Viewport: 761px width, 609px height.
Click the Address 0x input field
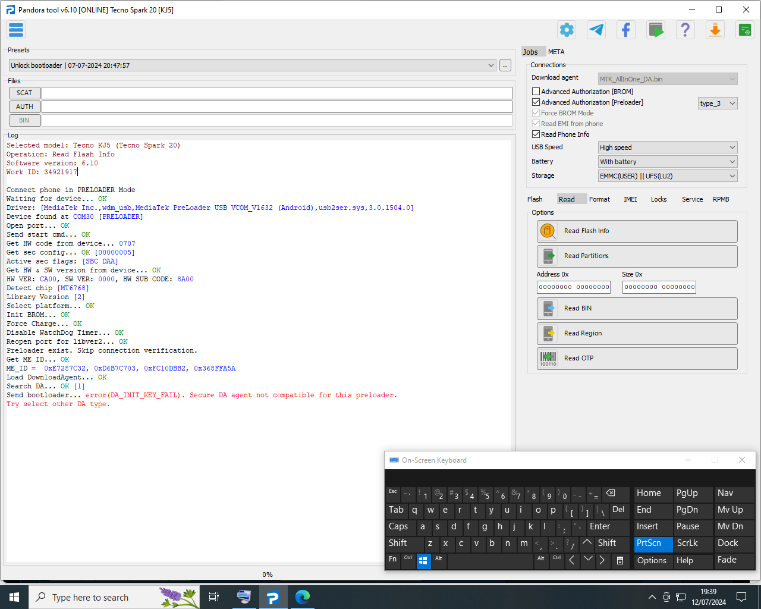point(574,287)
